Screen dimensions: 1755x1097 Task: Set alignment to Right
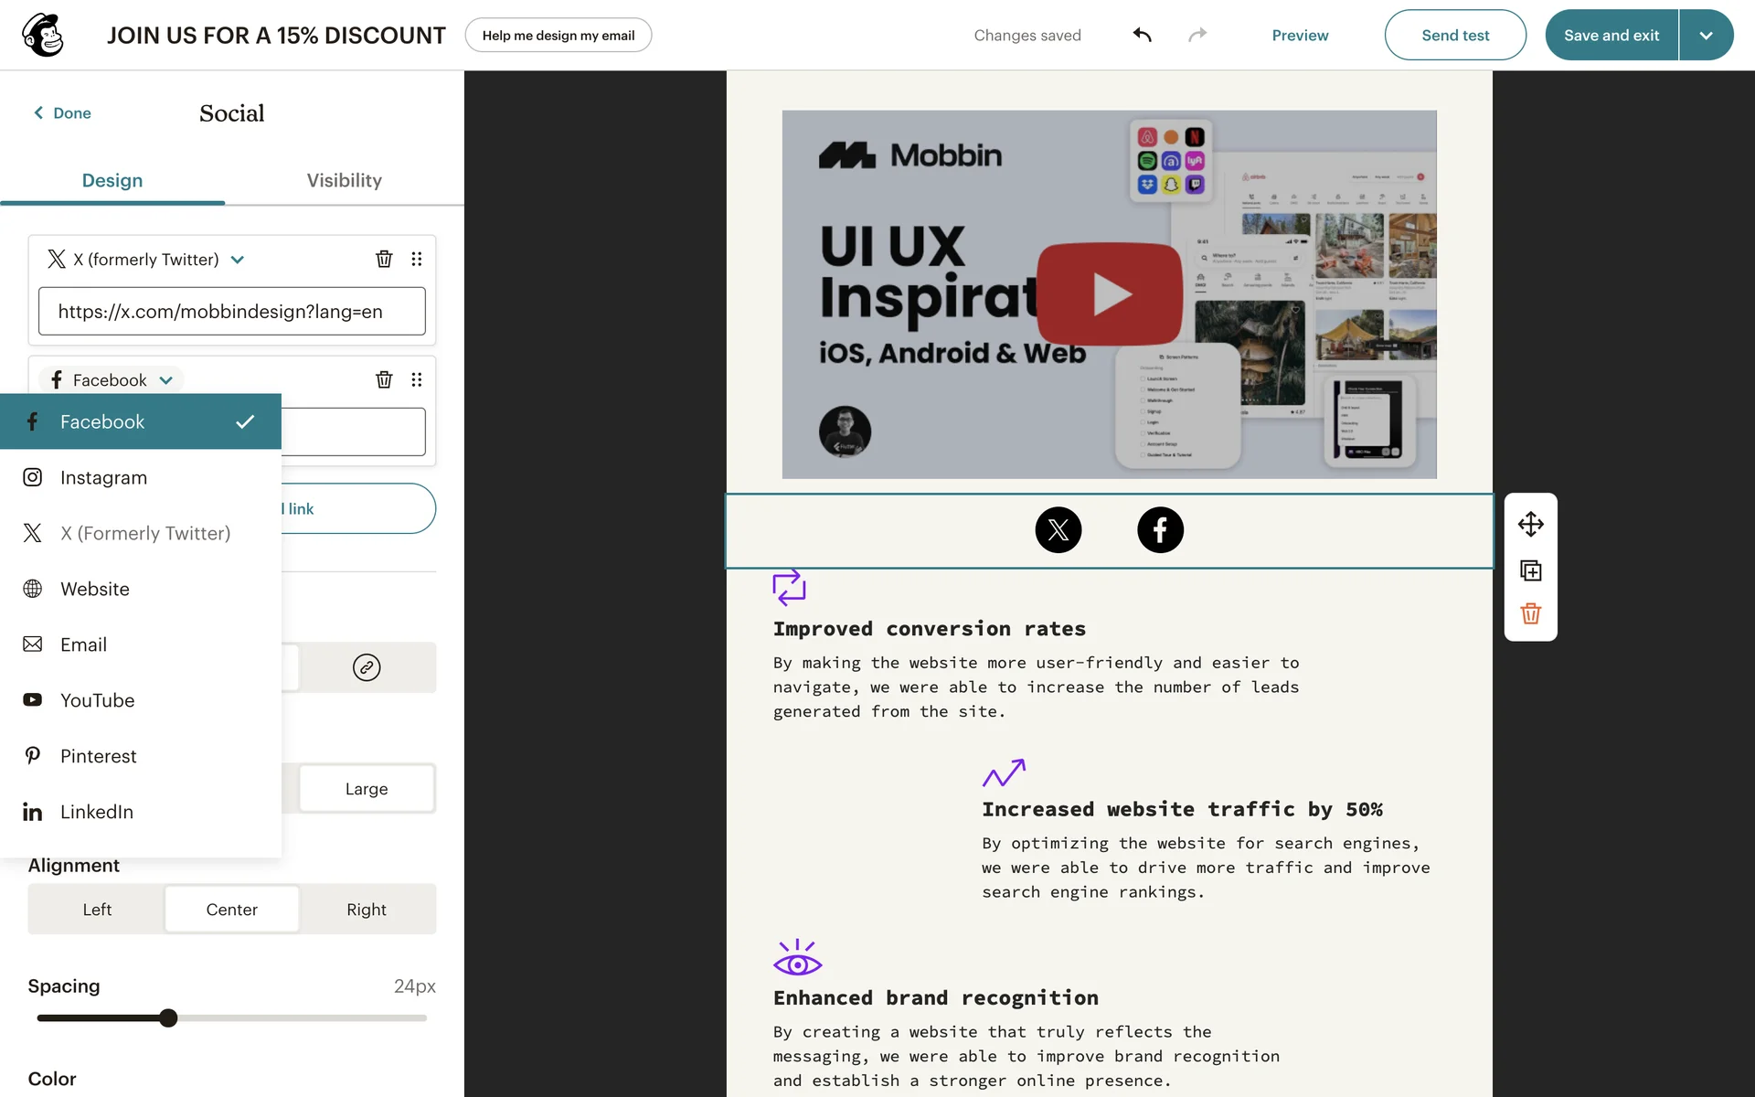[366, 909]
